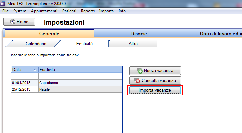Screen dimensions: 242x133
Task: Open the System menu
Action: (x=20, y=11)
